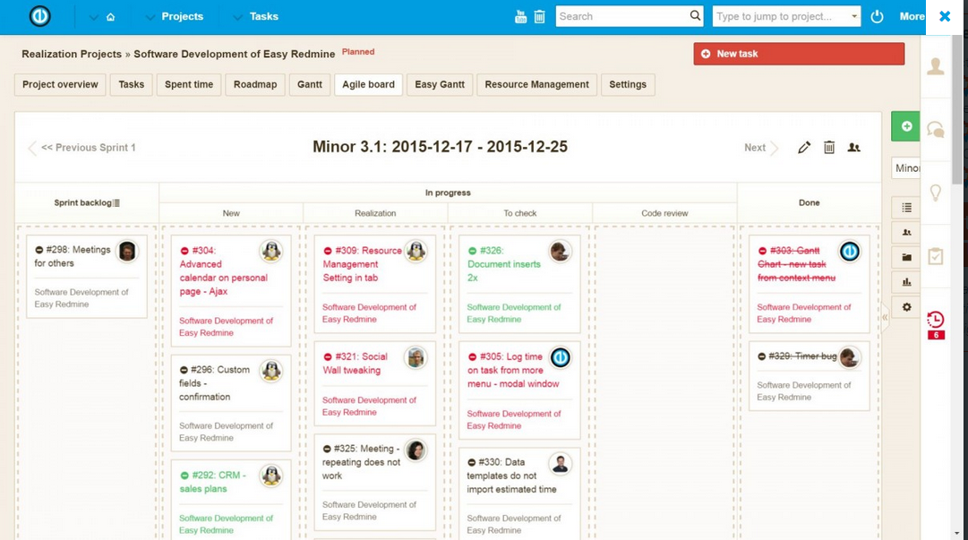Open the jump to project dropdown

click(x=854, y=17)
